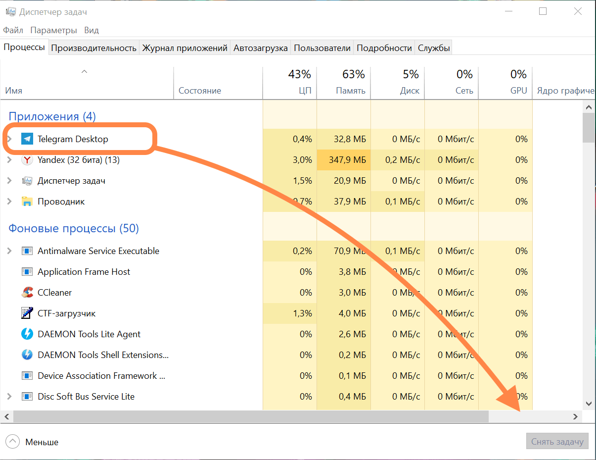Click the 1,3% CTF-загрузчик CPU cell
The width and height of the screenshot is (596, 460).
pos(289,313)
